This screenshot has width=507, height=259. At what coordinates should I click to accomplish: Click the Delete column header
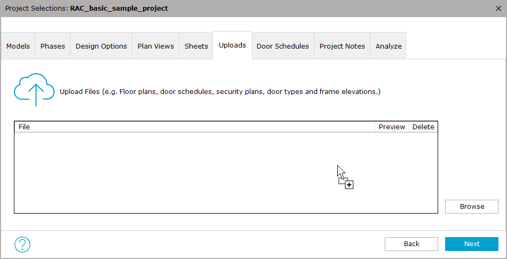[423, 127]
